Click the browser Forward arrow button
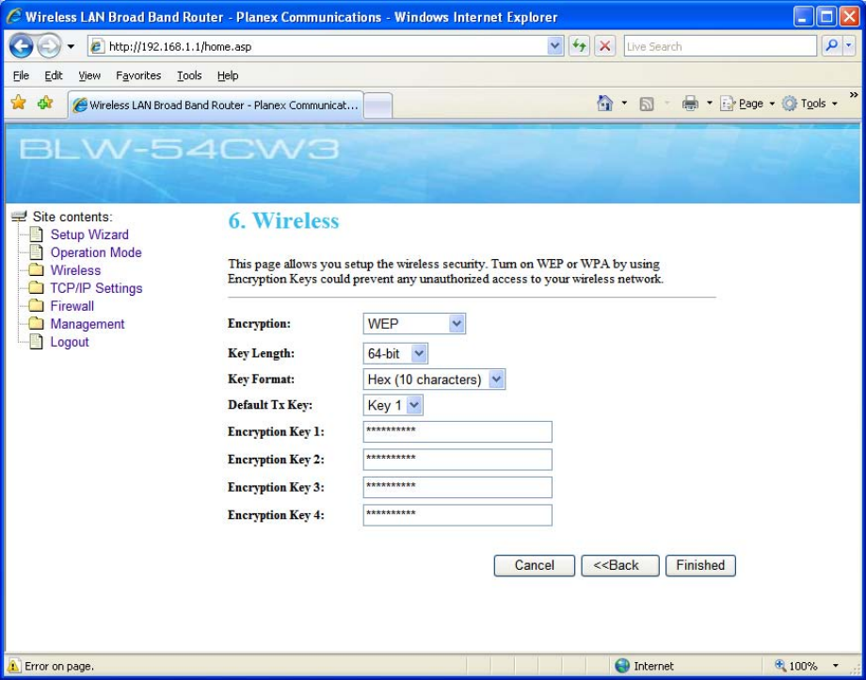 49,46
